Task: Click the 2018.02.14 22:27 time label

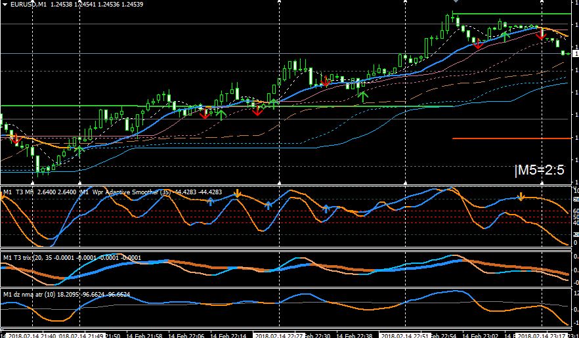Action: [x=279, y=335]
